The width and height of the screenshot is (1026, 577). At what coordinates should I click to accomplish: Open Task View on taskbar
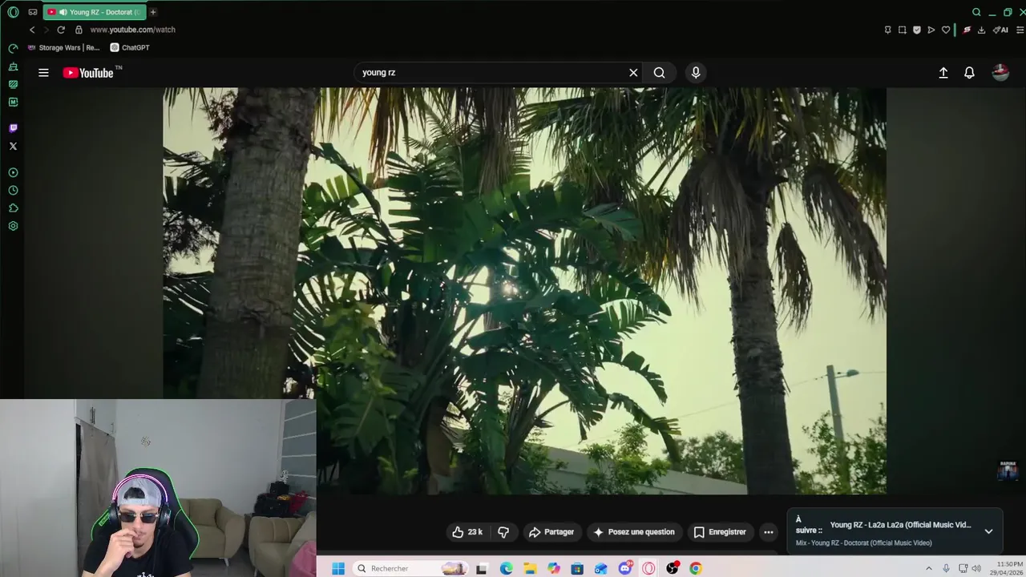(482, 568)
